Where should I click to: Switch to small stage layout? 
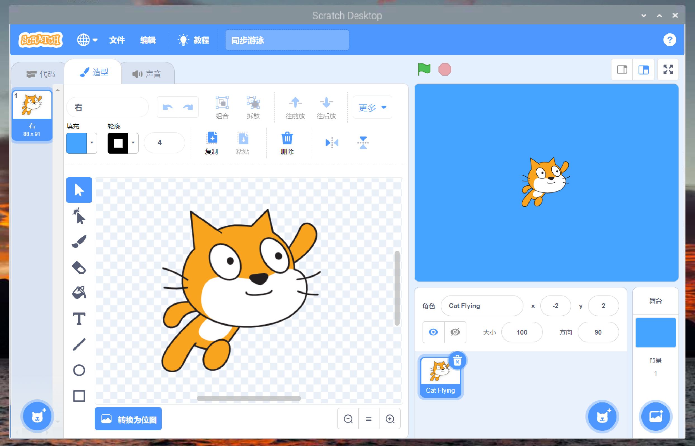click(622, 70)
